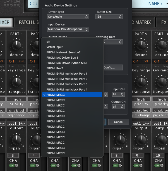This screenshot has width=168, height=171.
Task: Choose "virtual input" from the list
Action: 55,47
